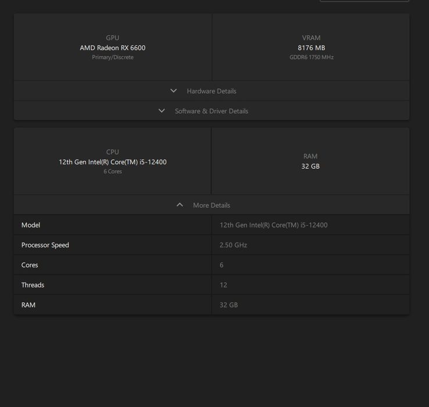The height and width of the screenshot is (407, 429).
Task: Click the Model row label
Action: [x=31, y=225]
